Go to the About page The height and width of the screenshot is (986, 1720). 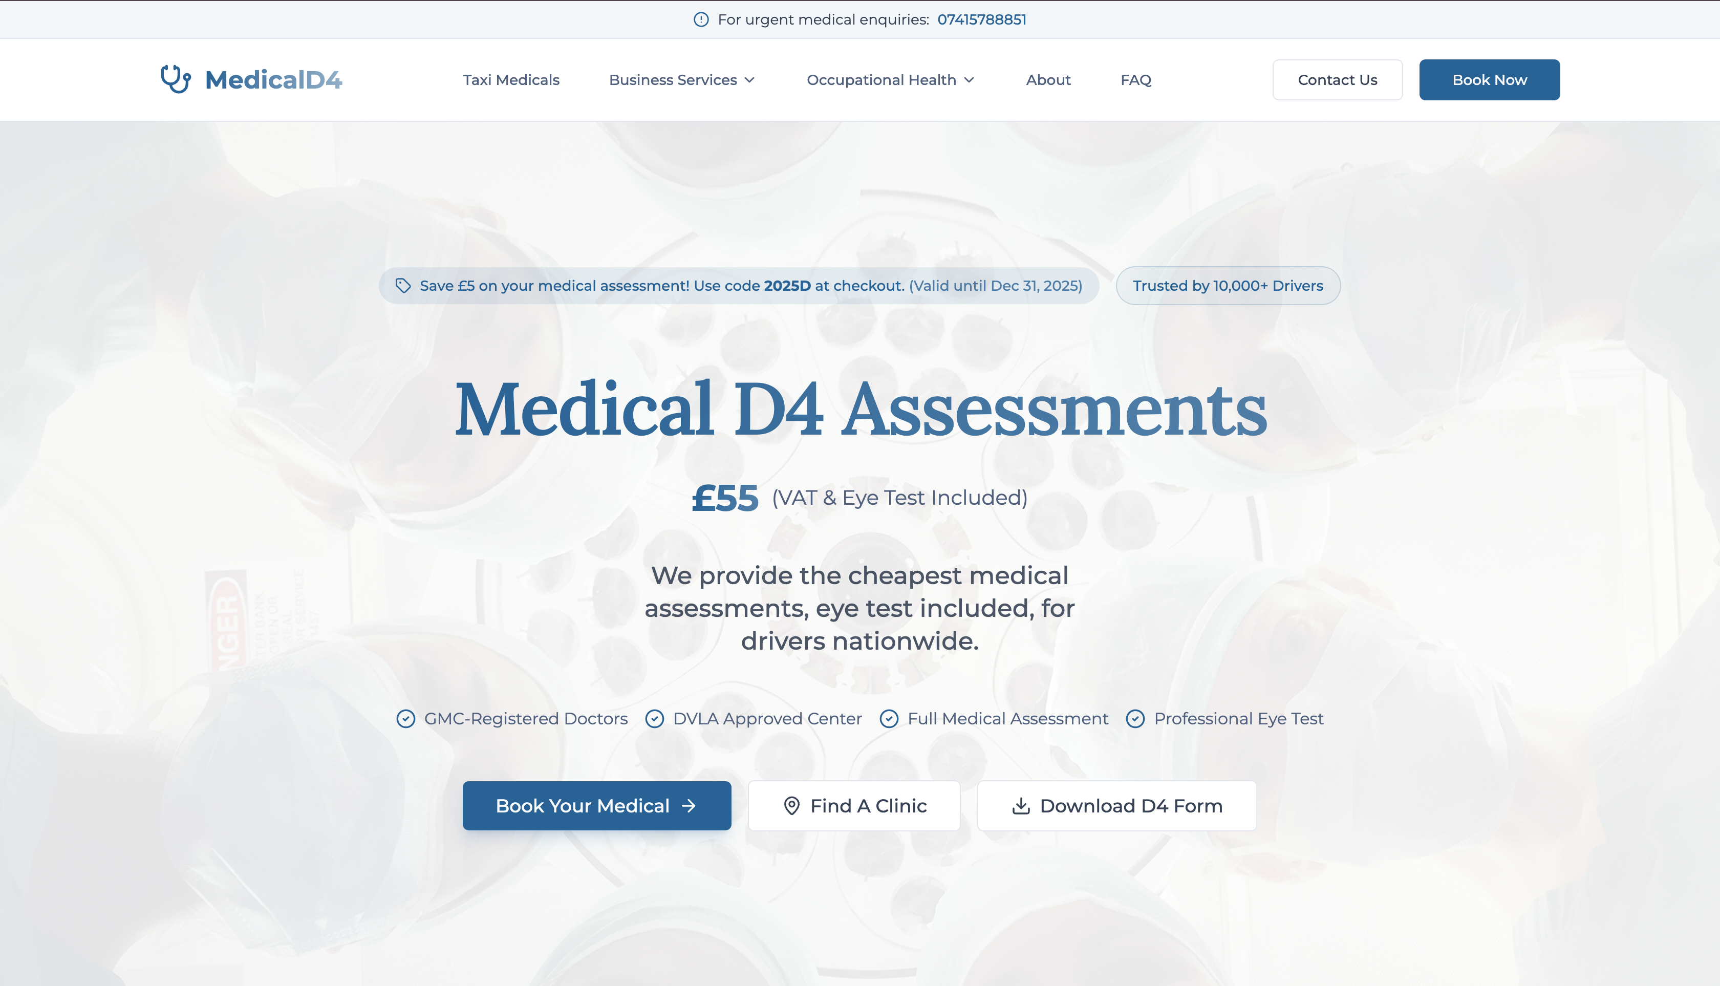pos(1047,80)
